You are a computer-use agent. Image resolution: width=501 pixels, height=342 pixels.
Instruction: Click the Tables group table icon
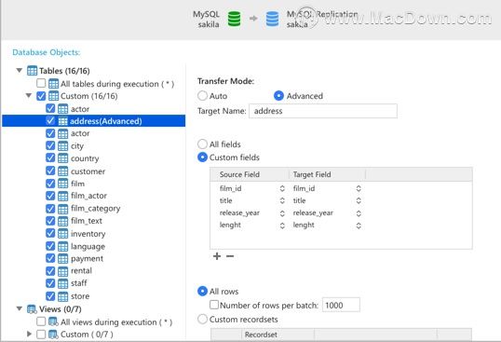click(32, 71)
